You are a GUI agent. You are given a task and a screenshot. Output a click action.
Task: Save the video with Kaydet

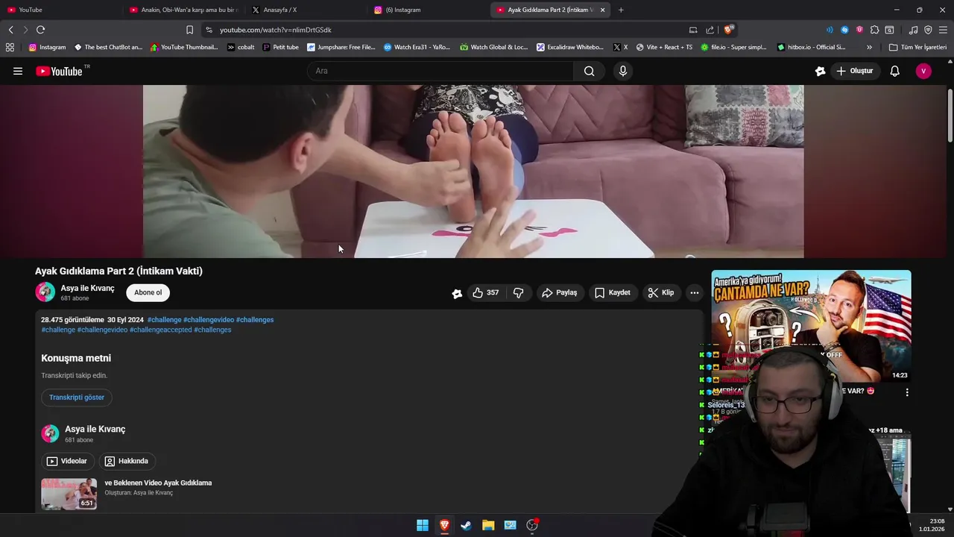(612, 292)
